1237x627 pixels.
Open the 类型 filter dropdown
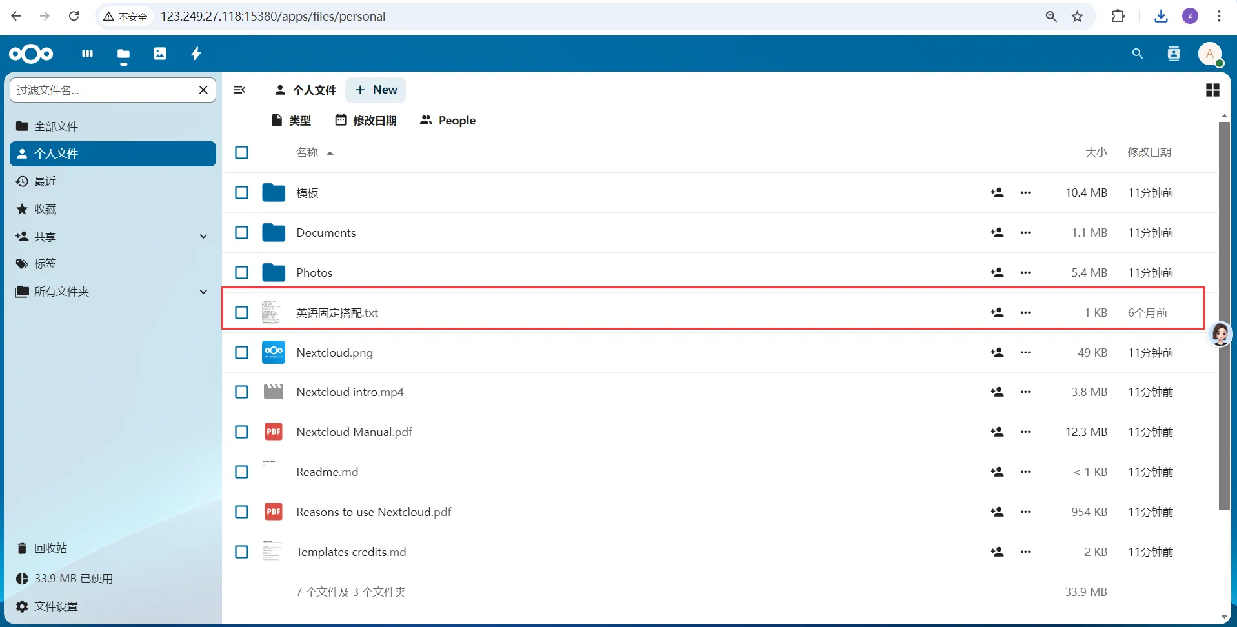pos(291,121)
